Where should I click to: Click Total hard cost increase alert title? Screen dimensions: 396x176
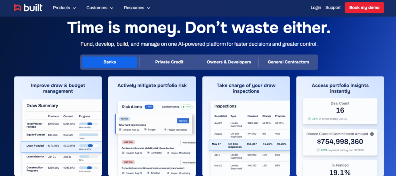pyautogui.click(x=132, y=125)
